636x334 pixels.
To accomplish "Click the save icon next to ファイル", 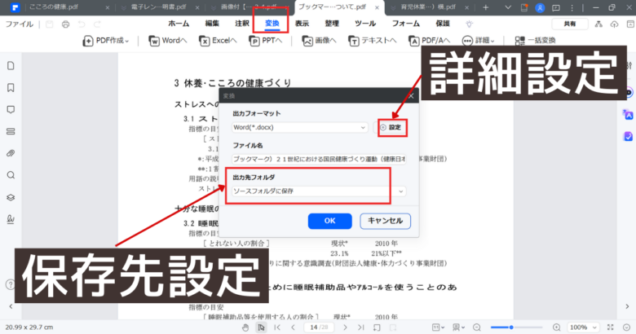I will pyautogui.click(x=50, y=24).
